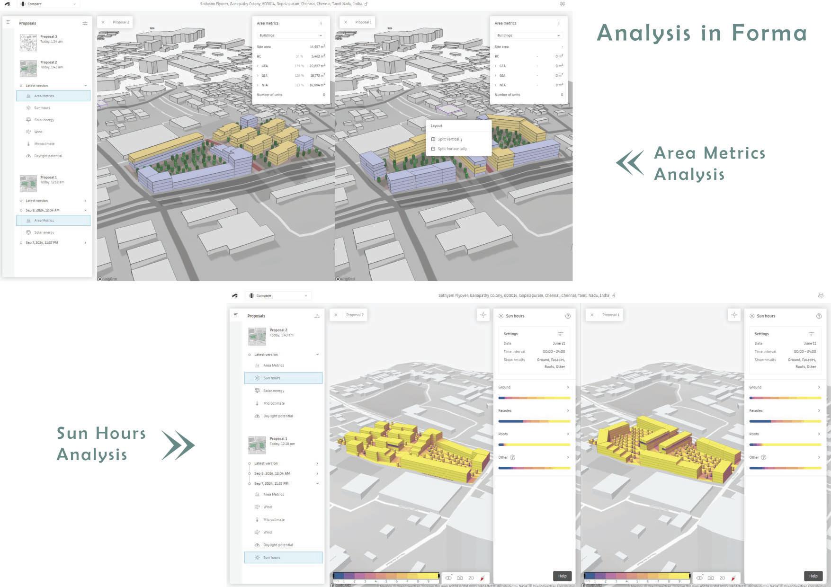Open Compare dropdown in bottom Sun Hours screenshot

278,295
